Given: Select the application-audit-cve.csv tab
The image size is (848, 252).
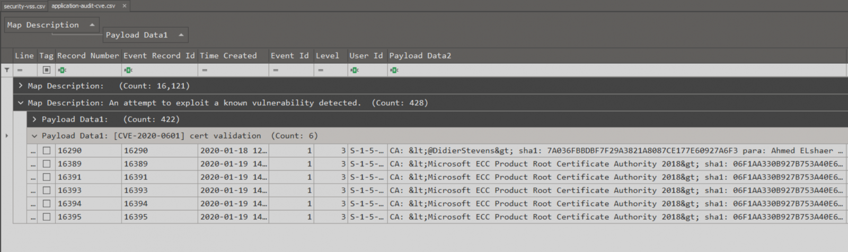Looking at the screenshot, I should tap(83, 6).
